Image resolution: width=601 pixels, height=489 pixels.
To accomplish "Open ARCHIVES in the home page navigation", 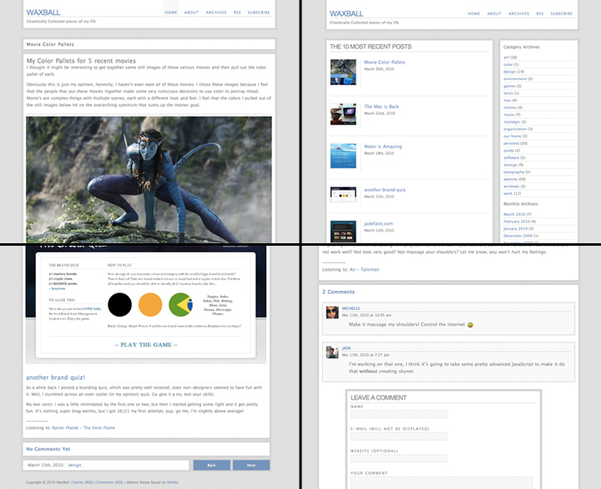I will [216, 13].
